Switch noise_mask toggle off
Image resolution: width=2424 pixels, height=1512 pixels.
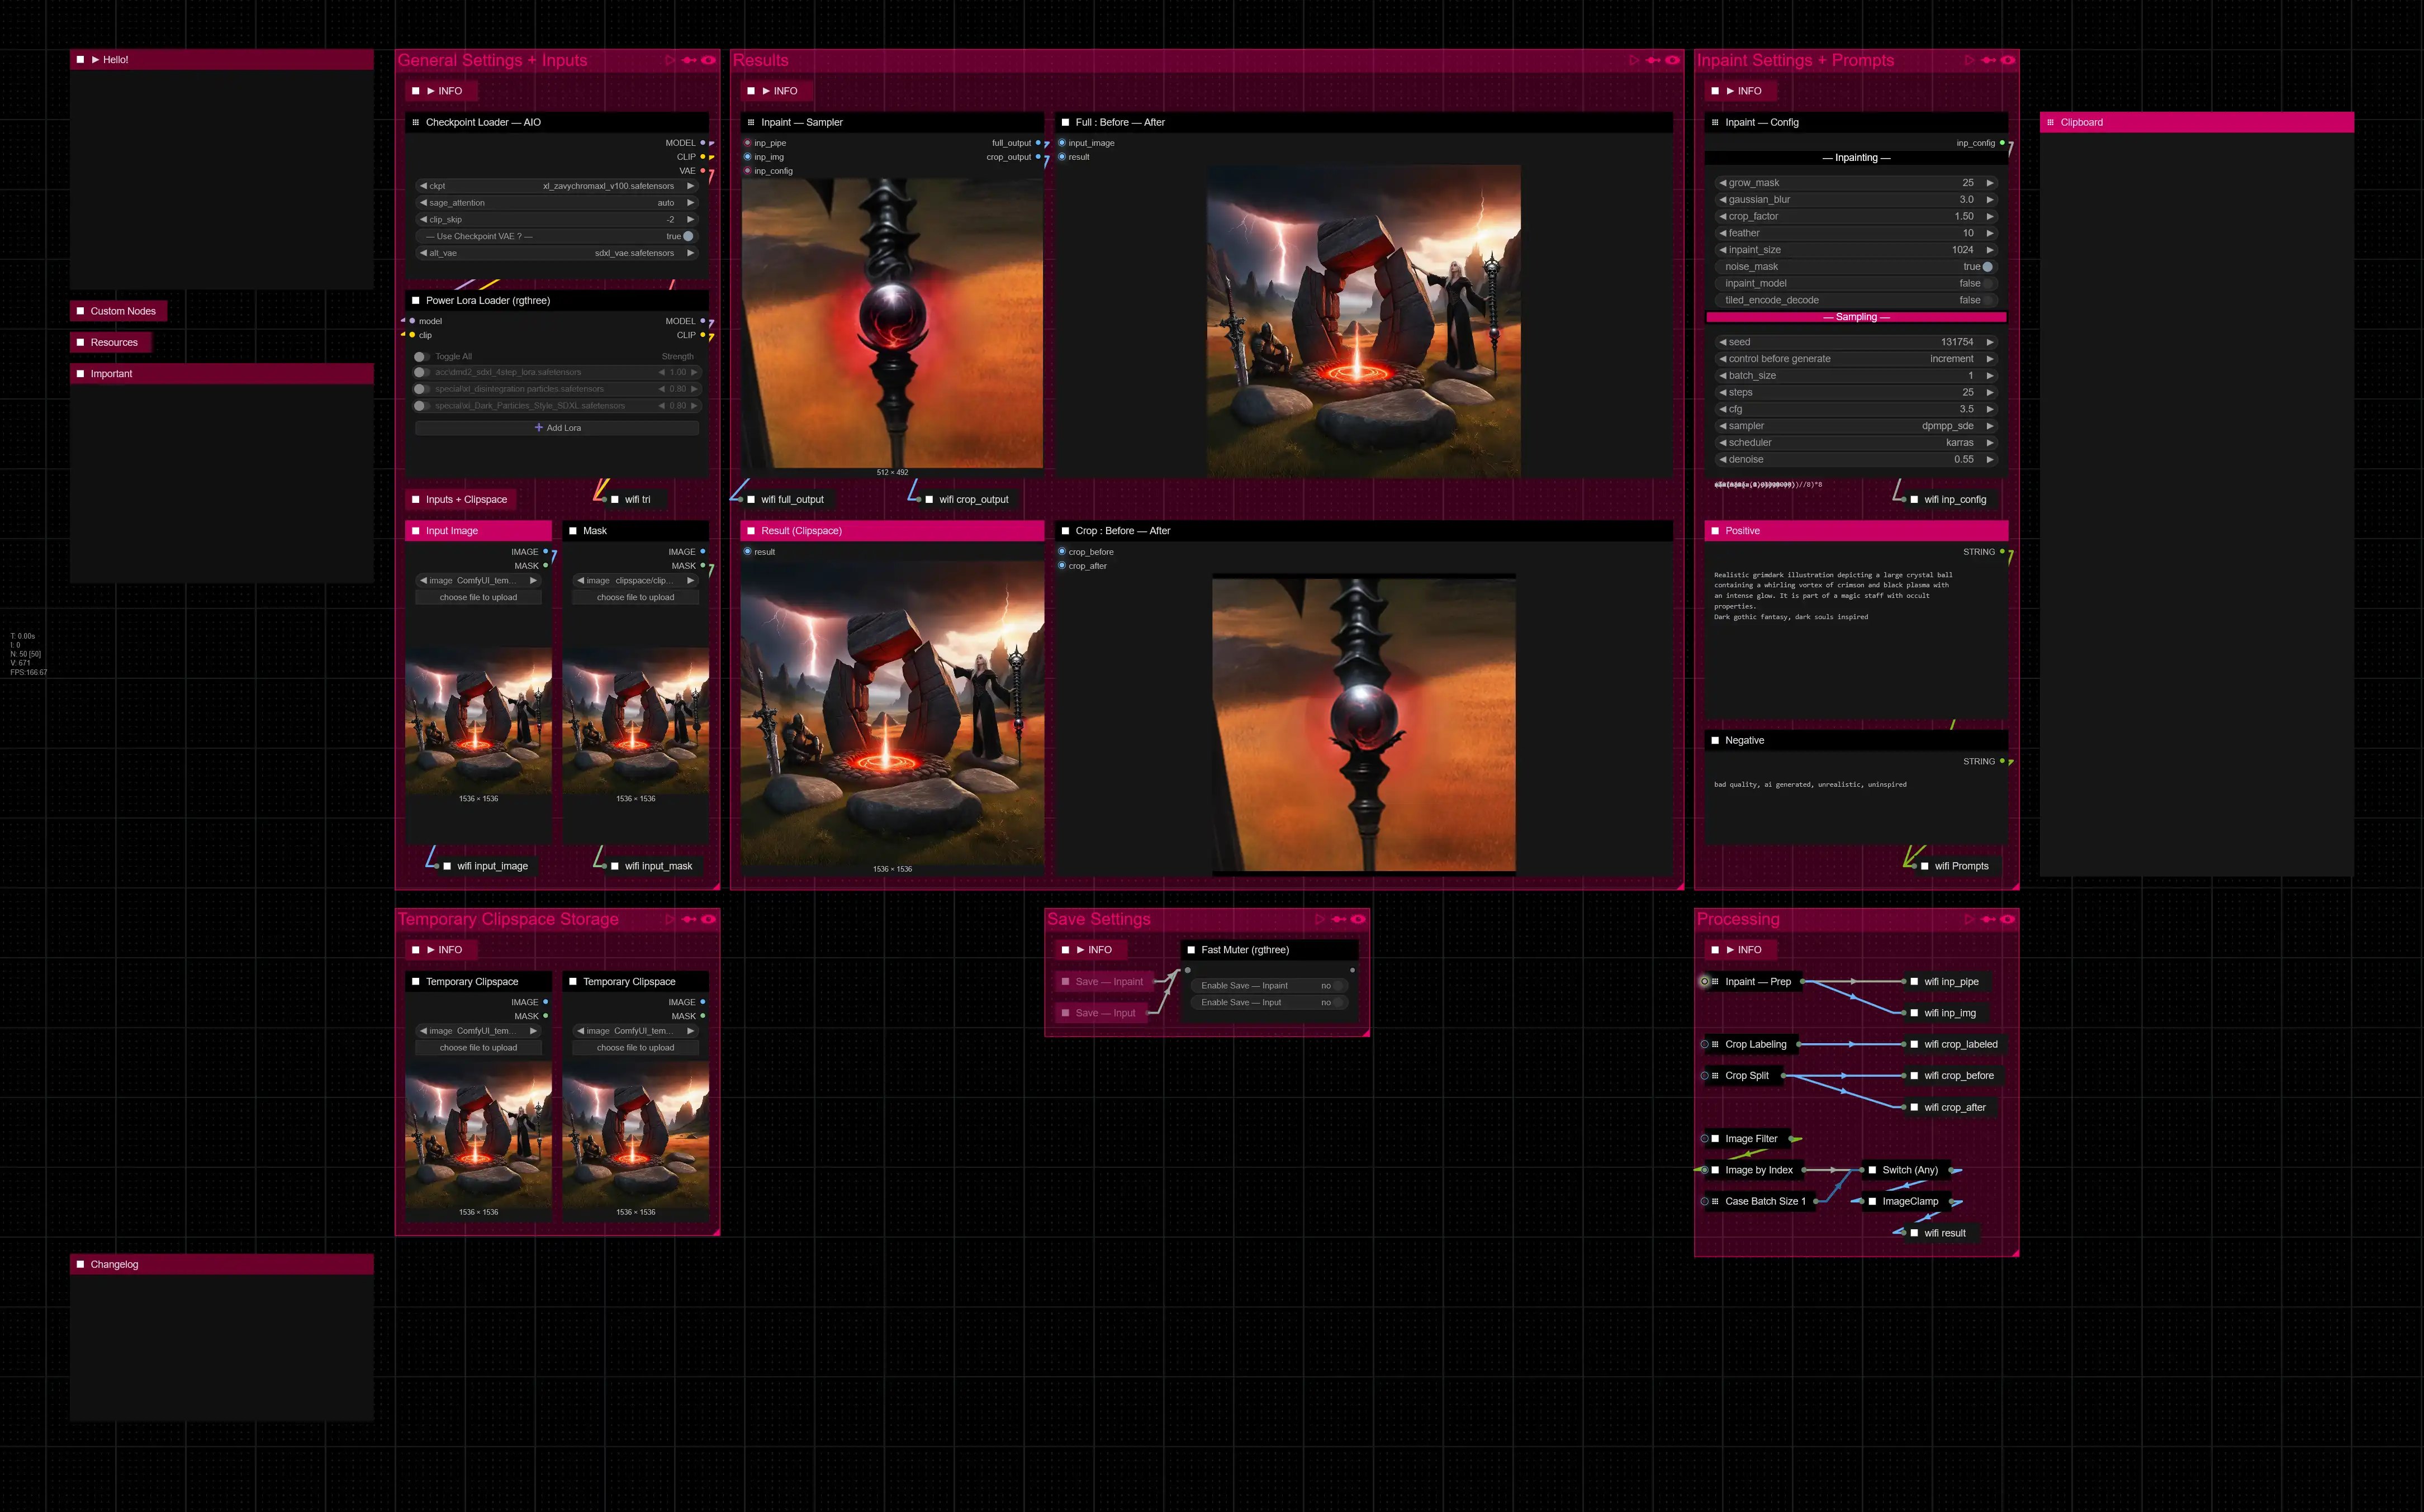click(x=1986, y=267)
